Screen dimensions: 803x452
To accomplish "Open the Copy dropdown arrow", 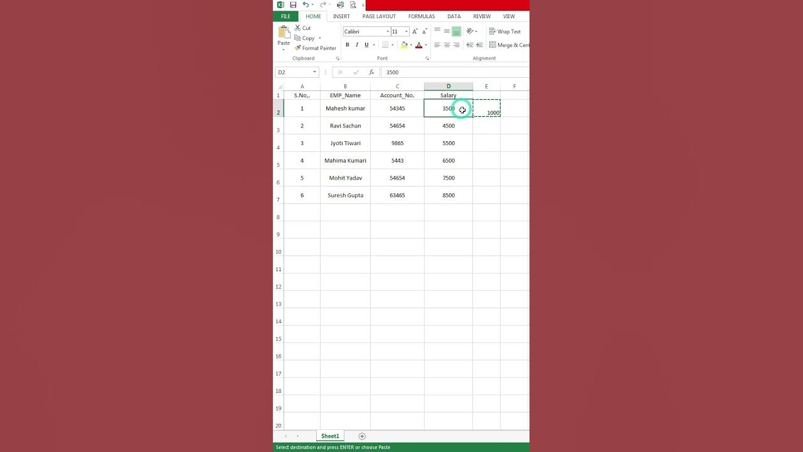I will (319, 38).
